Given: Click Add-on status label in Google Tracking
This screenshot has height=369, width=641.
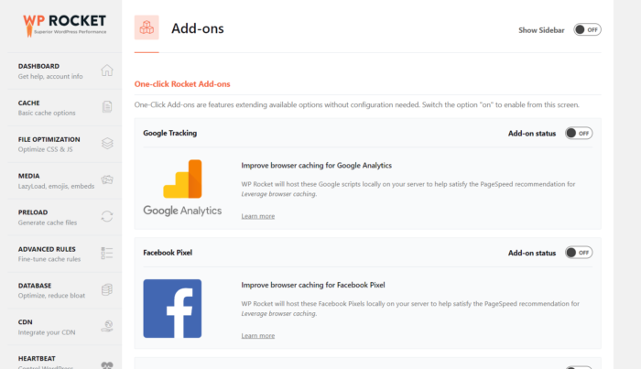Looking at the screenshot, I should coord(532,133).
